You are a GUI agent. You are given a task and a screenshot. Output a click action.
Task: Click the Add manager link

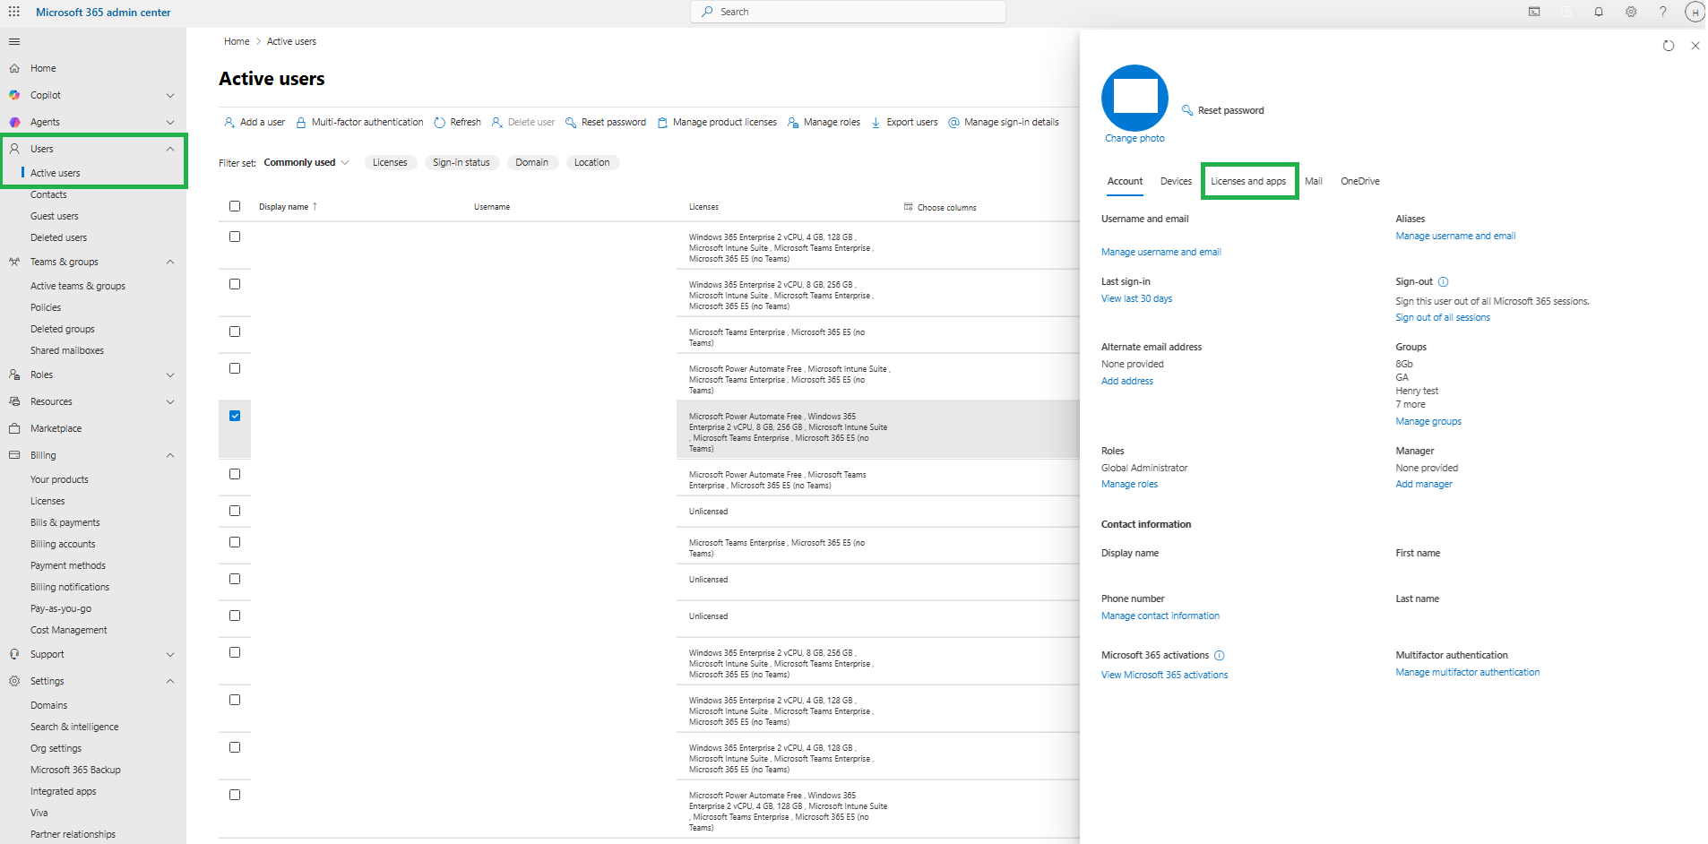click(1424, 484)
